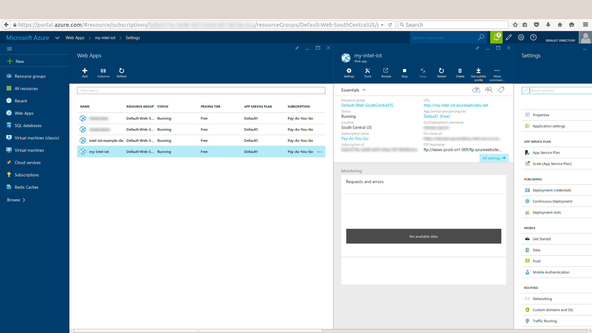Click the Add icon in Web Apps blade

click(84, 71)
